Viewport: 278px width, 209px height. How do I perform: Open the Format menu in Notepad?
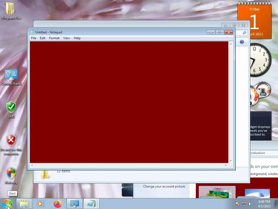pyautogui.click(x=54, y=38)
